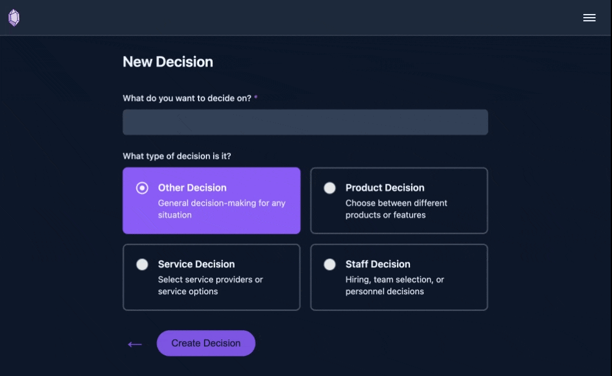Click the Create Decision button
The height and width of the screenshot is (376, 612).
click(206, 343)
